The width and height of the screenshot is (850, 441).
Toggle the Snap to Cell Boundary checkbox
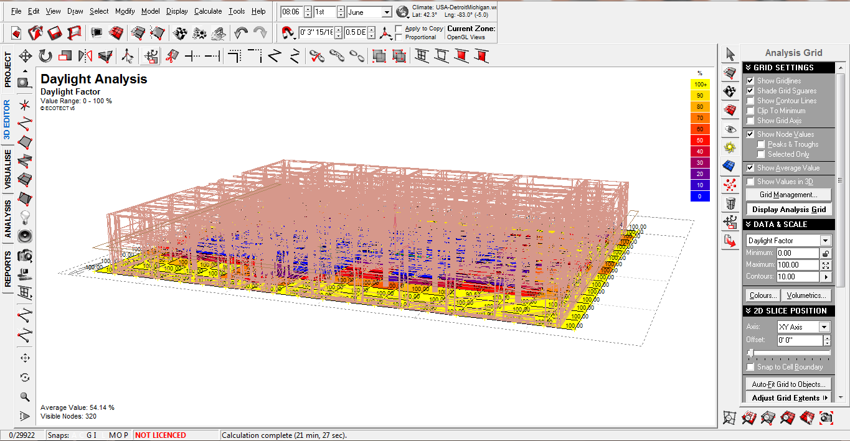tap(750, 367)
